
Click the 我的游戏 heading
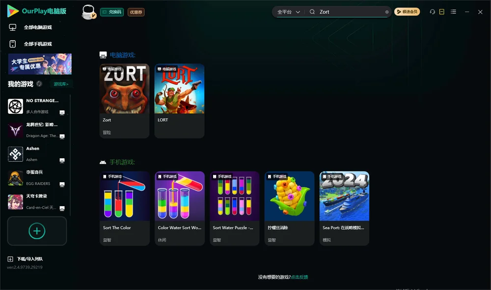[20, 84]
